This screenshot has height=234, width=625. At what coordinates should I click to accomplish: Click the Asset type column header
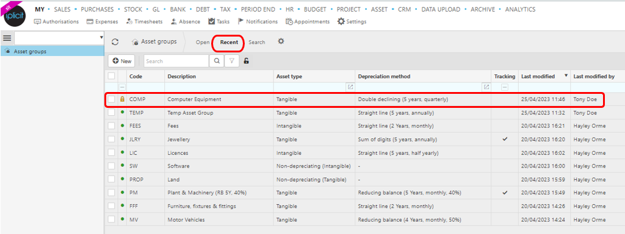click(314, 76)
